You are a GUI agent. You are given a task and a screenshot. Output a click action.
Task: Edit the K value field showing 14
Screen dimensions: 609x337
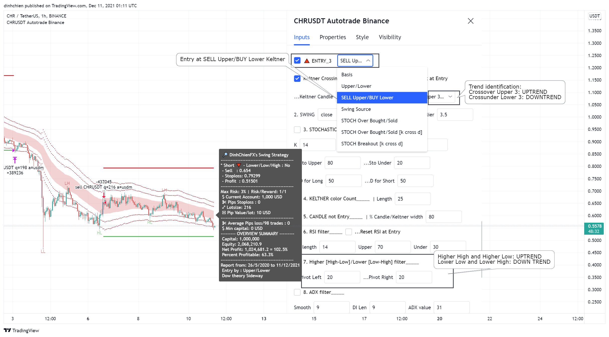point(318,145)
